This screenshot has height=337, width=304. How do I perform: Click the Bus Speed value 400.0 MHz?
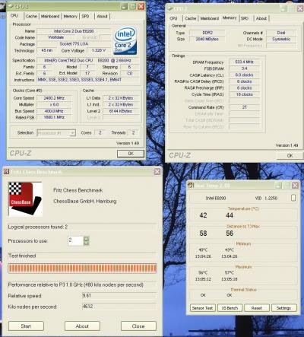point(54,111)
